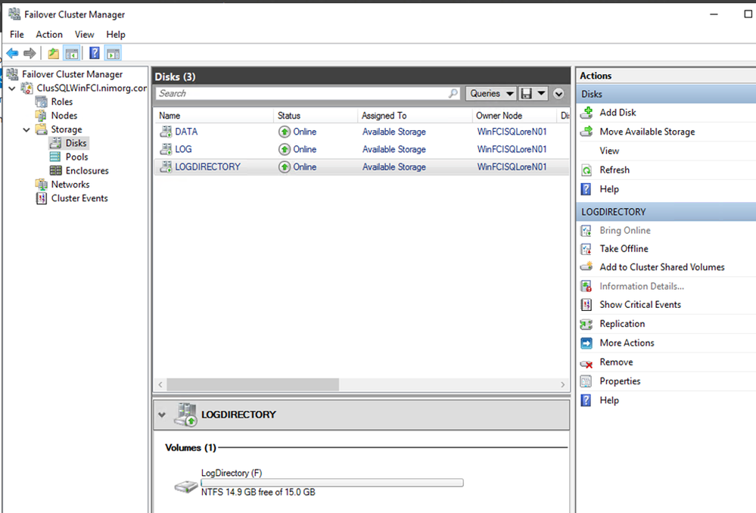Click Remove in LOGDIRECTORY actions
Image resolution: width=756 pixels, height=513 pixels.
[616, 362]
